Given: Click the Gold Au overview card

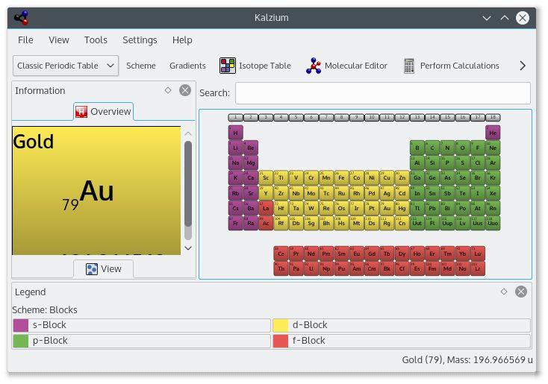Looking at the screenshot, I should [x=96, y=191].
